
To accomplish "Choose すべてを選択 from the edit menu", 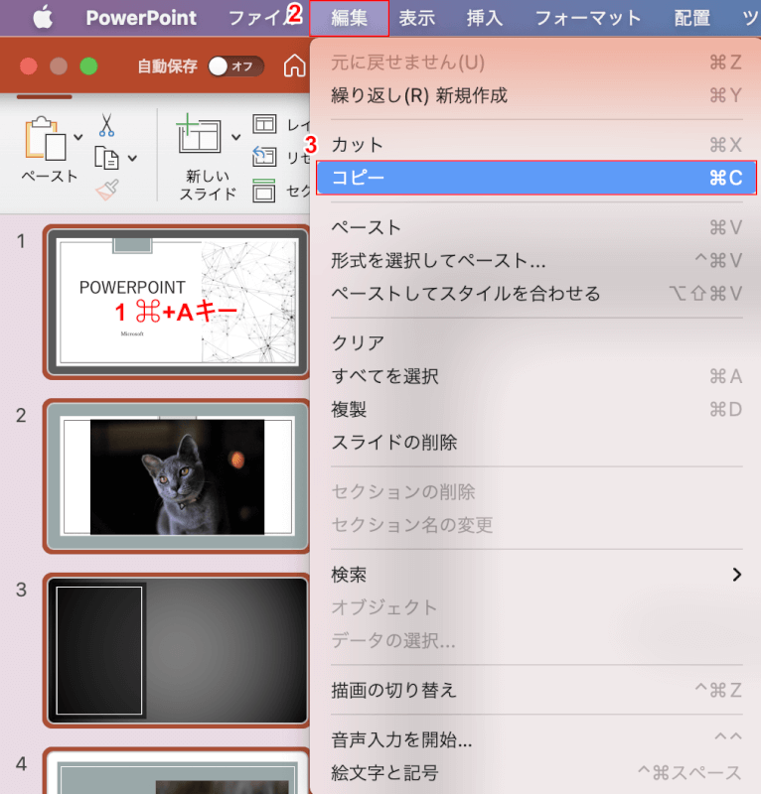I will [536, 376].
